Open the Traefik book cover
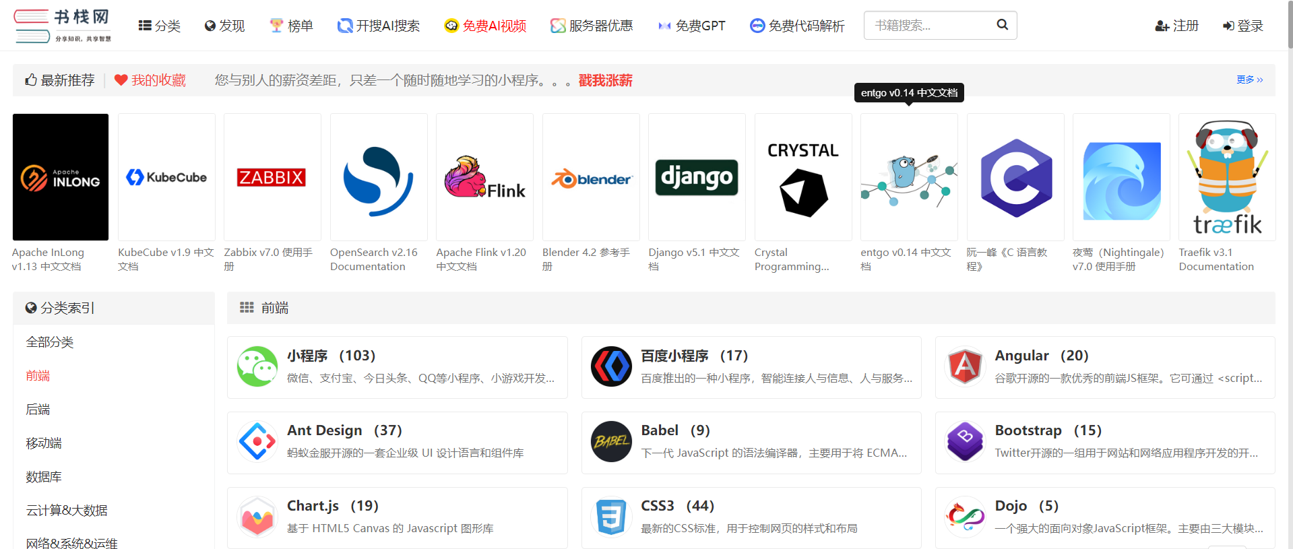The width and height of the screenshot is (1293, 549). coord(1227,177)
